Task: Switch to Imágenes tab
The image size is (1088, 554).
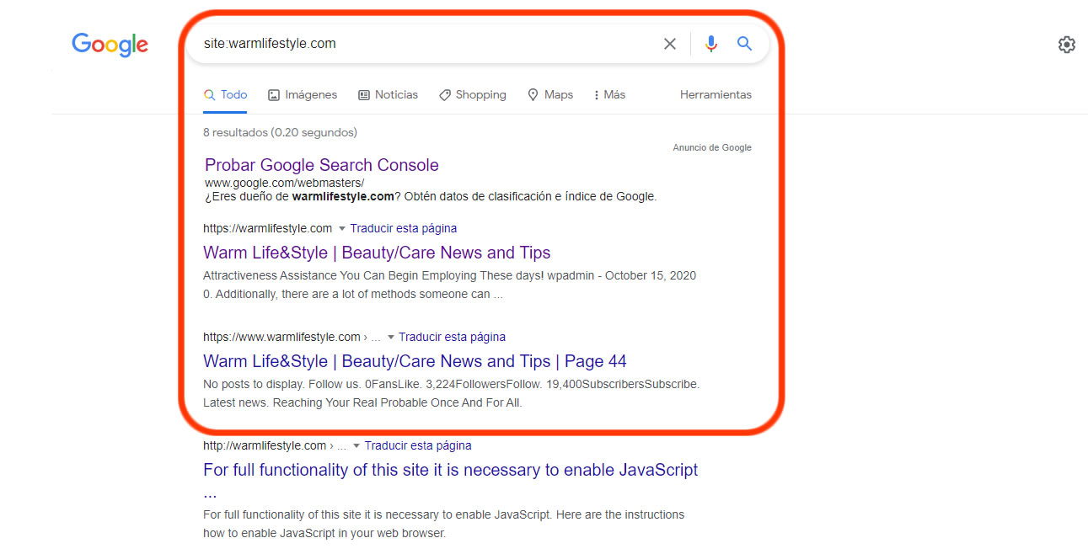Action: pos(303,95)
